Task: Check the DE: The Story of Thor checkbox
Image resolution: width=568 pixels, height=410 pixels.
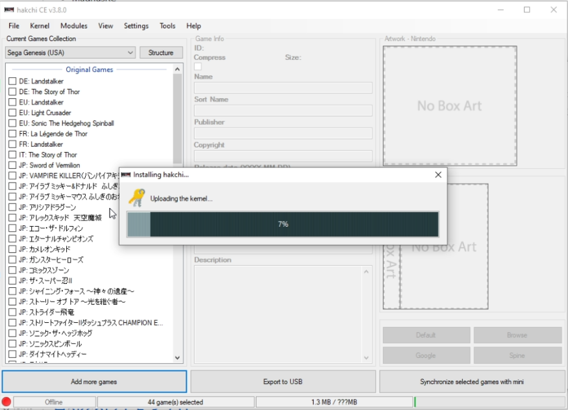Action: coord(12,92)
